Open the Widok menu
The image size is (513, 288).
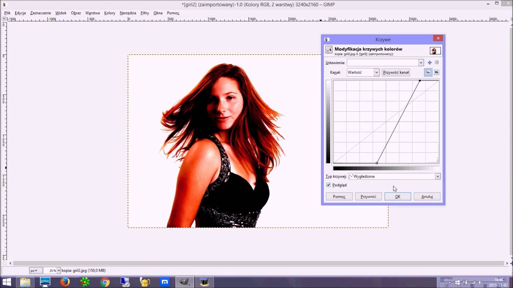(61, 13)
